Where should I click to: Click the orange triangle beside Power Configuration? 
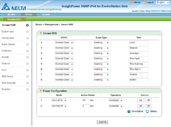pyautogui.click(x=41, y=91)
